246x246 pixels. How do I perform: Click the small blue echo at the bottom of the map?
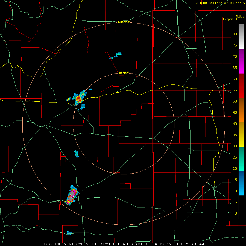coord(69,233)
